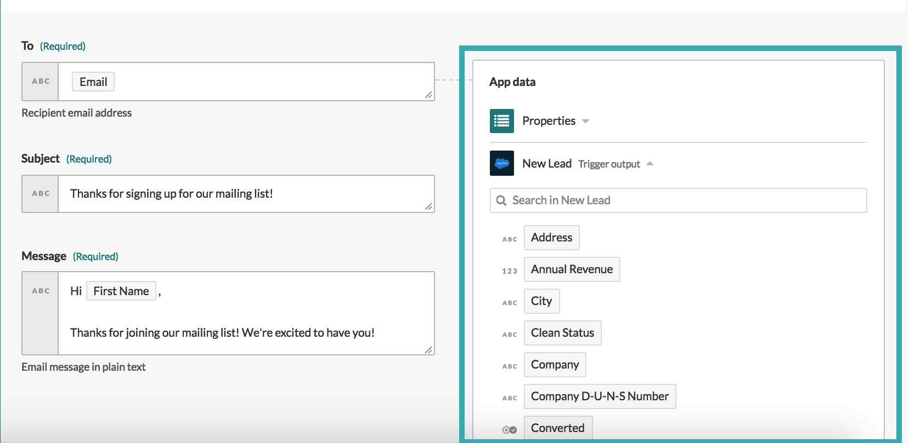Select the Annual Revenue data pill
Viewport: 915px width, 443px height.
pyautogui.click(x=572, y=269)
